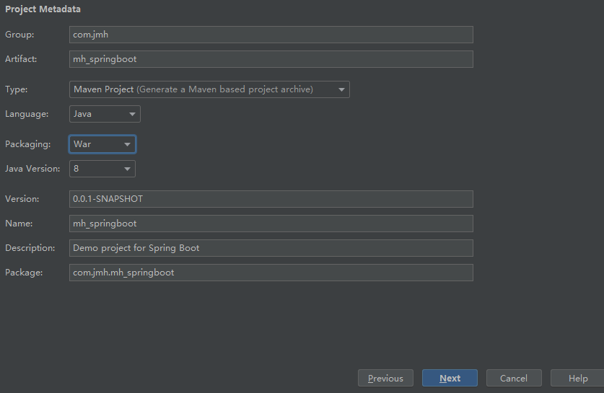Click the Java Version label
This screenshot has width=604, height=393.
[x=32, y=169]
